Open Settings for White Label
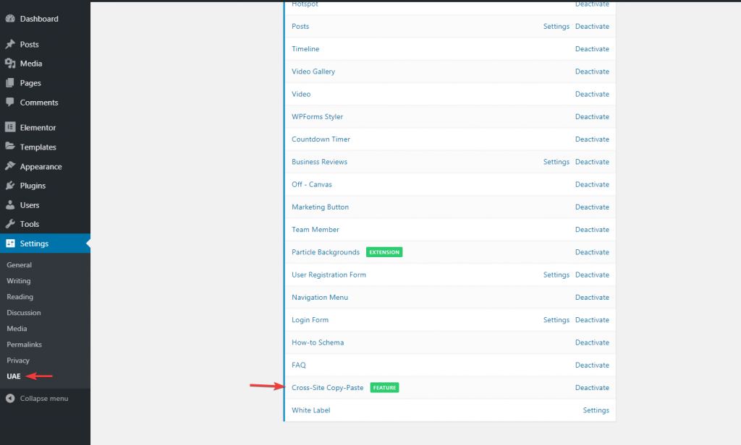Screen dimensions: 741x445 (x=596, y=410)
